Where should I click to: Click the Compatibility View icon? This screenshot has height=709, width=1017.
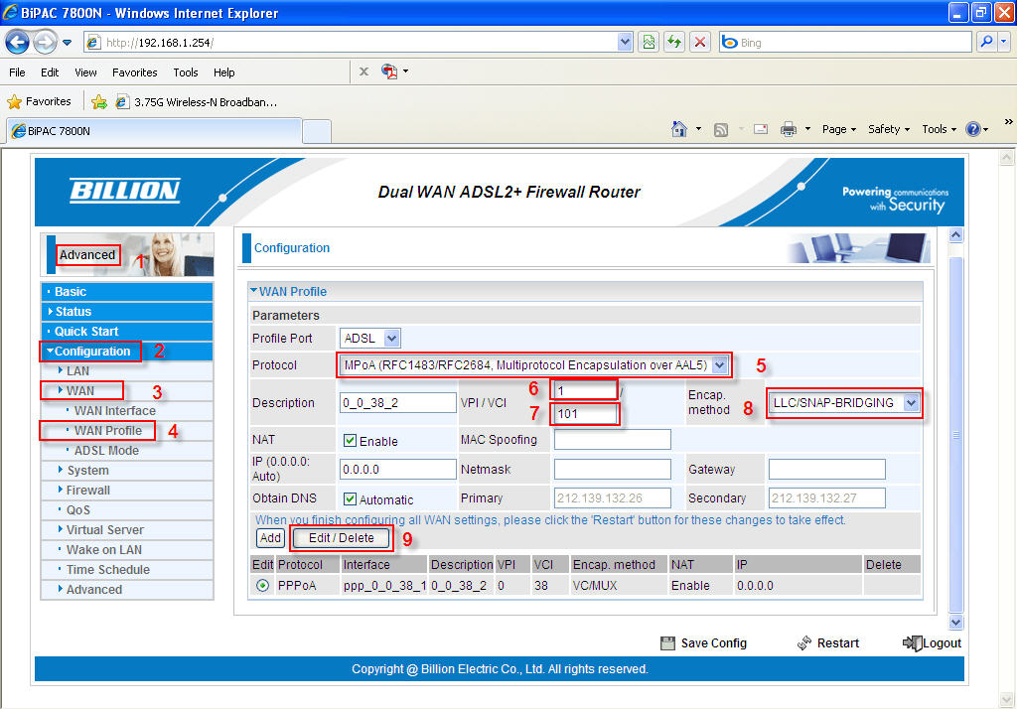click(649, 43)
